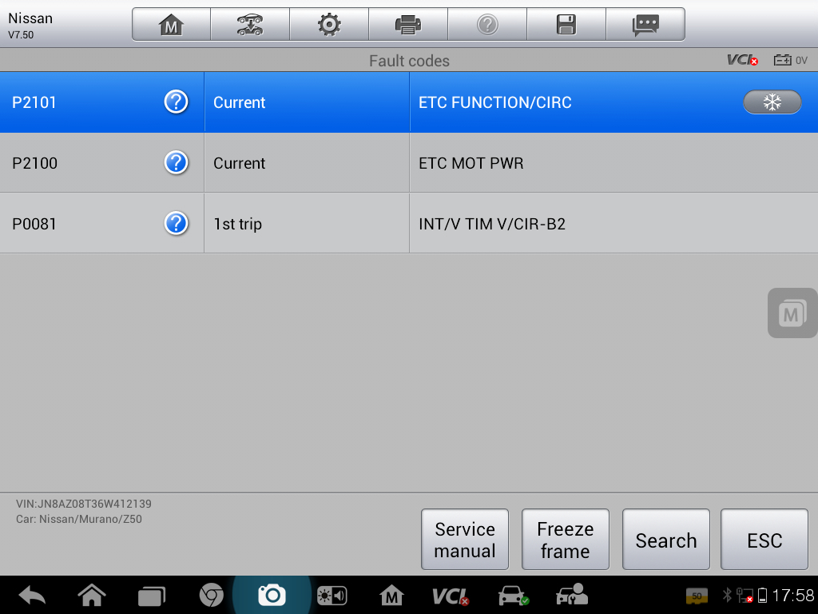Click Bluetooth status icon
818x614 pixels.
727,595
